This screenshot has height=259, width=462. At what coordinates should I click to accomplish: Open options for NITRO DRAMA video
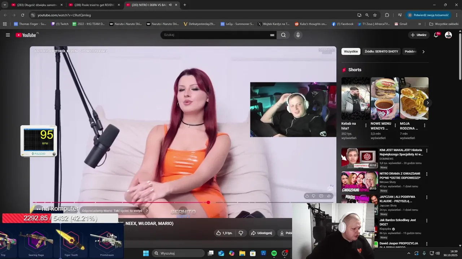(427, 174)
